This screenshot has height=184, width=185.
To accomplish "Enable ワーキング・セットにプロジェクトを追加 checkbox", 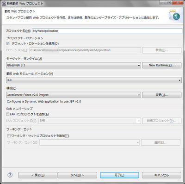I will click(9, 136).
